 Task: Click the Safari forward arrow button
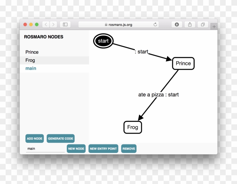[x=53, y=25]
